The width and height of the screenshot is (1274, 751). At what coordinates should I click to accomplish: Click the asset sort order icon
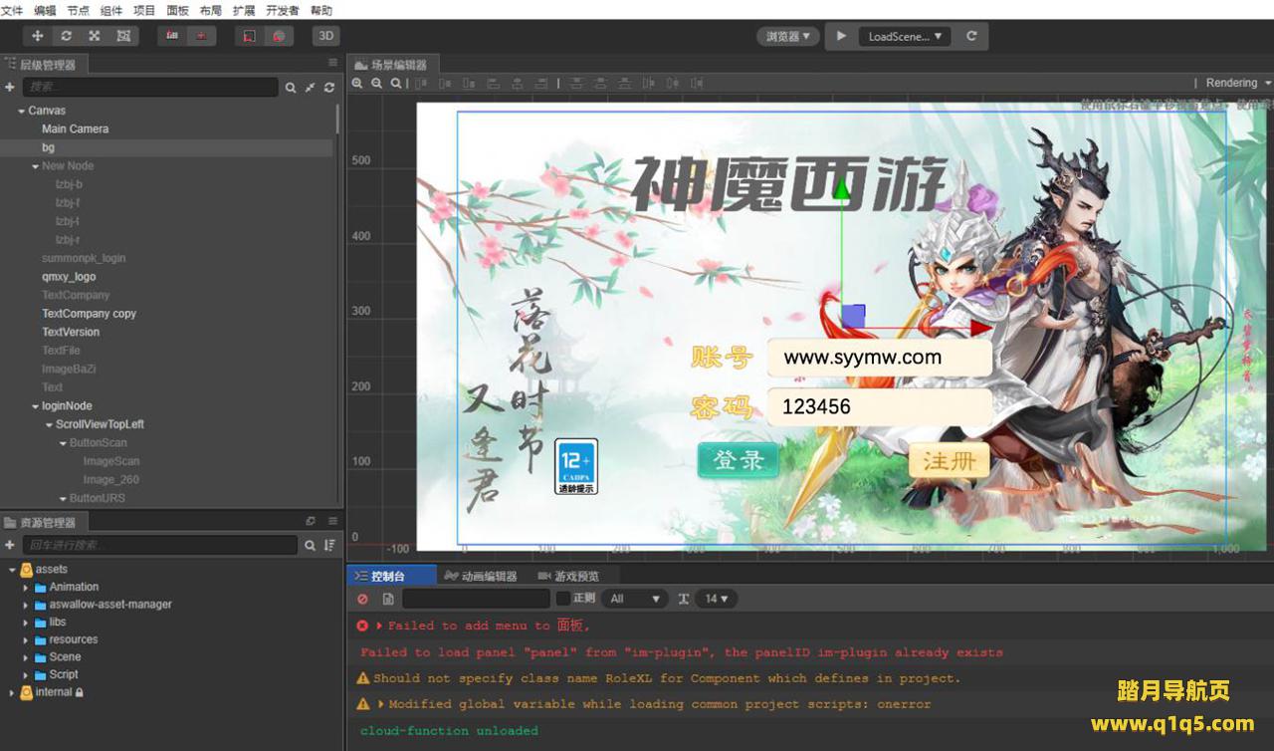[329, 546]
